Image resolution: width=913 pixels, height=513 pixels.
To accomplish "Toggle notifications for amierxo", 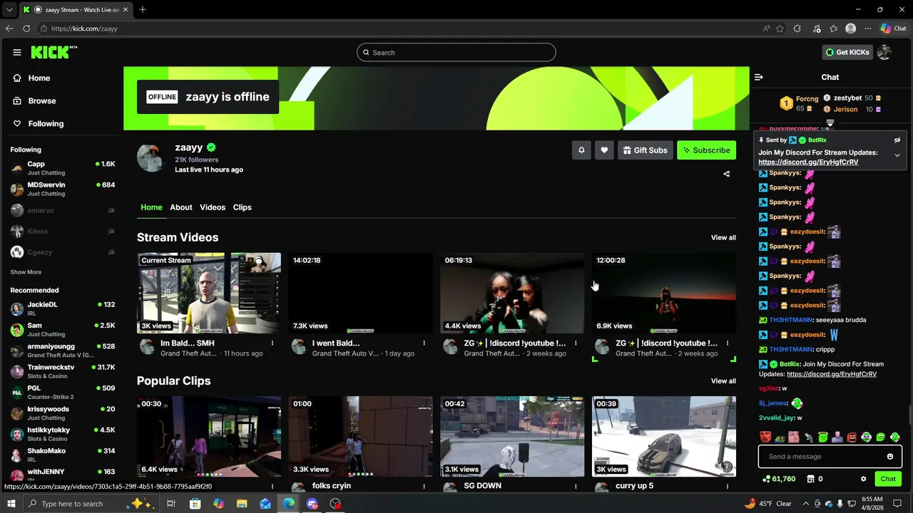I will [x=111, y=211].
